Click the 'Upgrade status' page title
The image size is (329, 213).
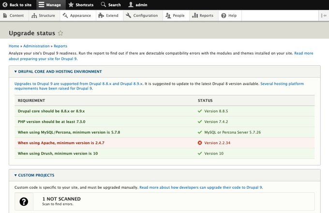[x=32, y=33]
